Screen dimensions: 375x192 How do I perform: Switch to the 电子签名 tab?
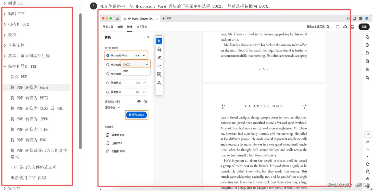click(x=142, y=27)
